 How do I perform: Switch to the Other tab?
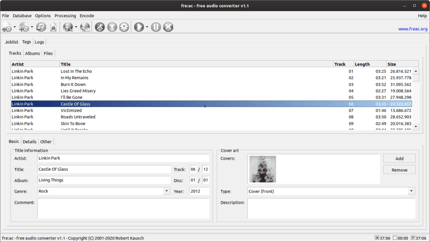46,142
